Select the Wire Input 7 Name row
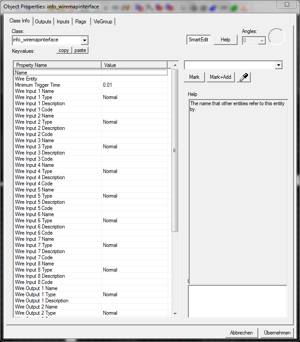 91,239
